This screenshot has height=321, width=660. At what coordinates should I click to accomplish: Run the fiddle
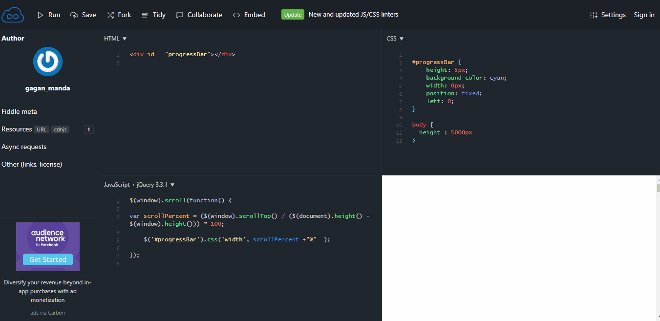(x=49, y=15)
